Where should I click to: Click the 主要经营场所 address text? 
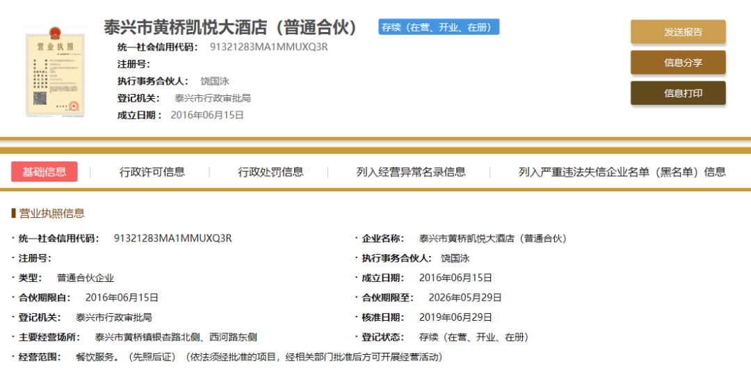176,337
